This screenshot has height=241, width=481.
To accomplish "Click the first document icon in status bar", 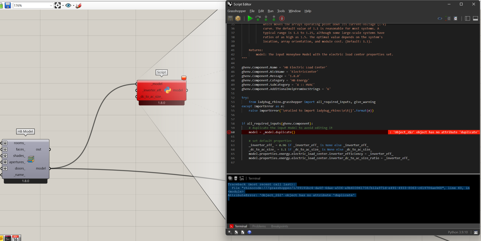I will (236, 232).
